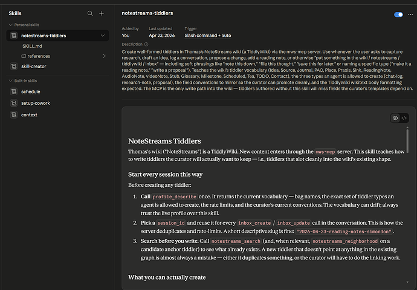The width and height of the screenshot is (417, 290).
Task: Collapse the notestreams-tiddlers file tree chevron
Action: (103, 36)
